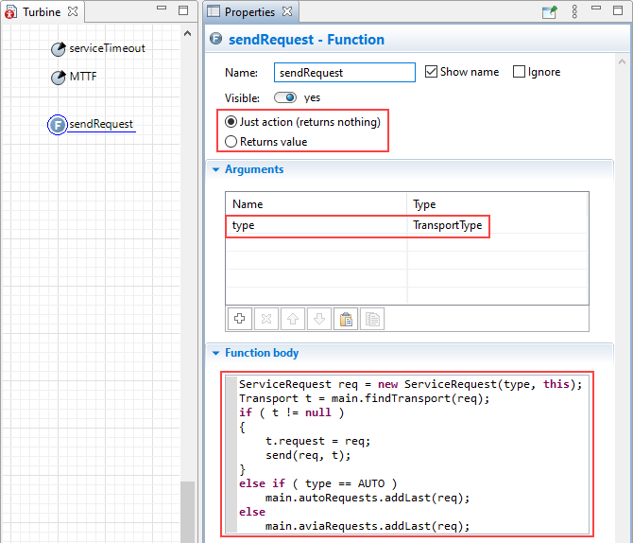Viewport: 633px width, 543px height.
Task: Click the MTTF label
Action: point(83,77)
